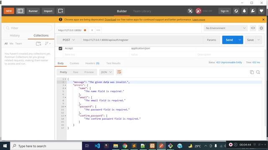Viewport: 268px width, 150px height.
Task: Switch to Raw response view
Action: [x=75, y=72]
